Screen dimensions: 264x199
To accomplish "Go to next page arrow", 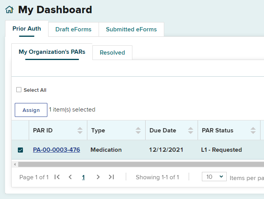I will [x=98, y=177].
